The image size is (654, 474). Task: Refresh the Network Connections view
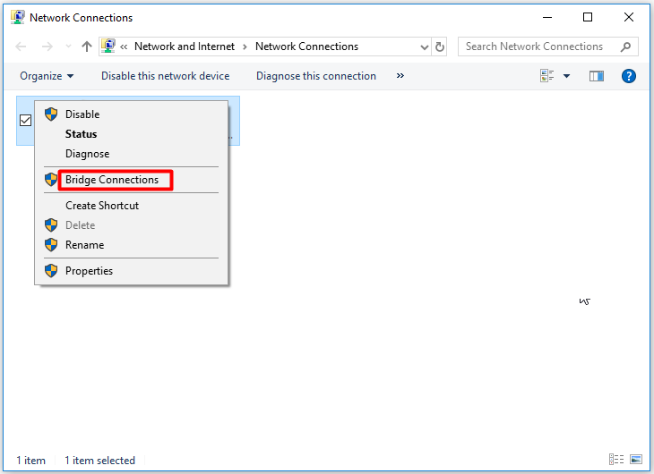click(x=440, y=47)
